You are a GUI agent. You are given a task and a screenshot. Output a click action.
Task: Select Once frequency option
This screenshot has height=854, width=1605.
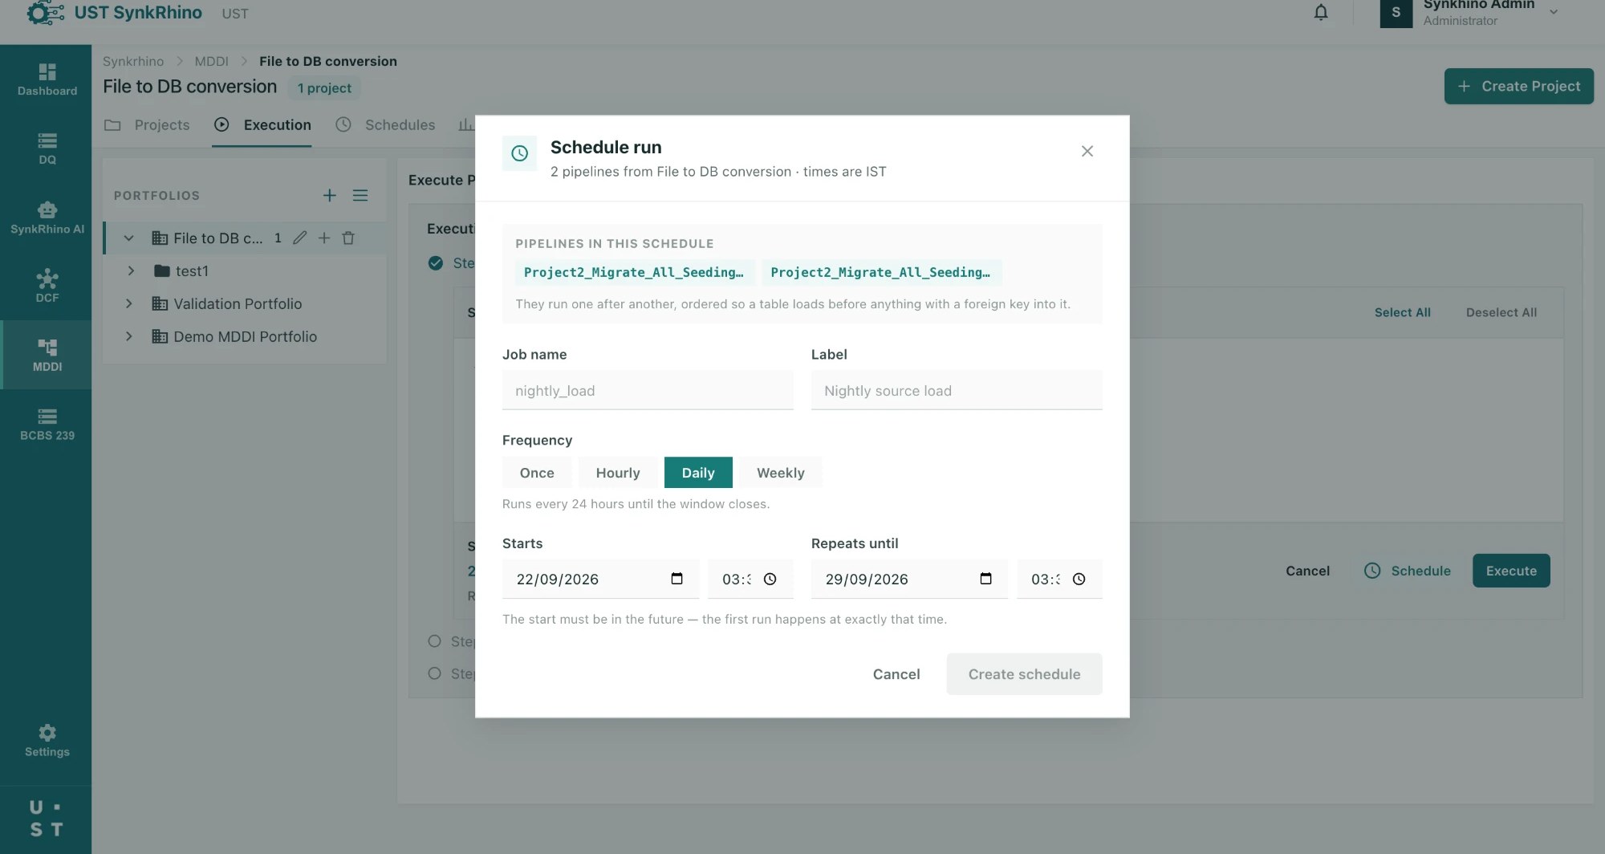click(537, 473)
